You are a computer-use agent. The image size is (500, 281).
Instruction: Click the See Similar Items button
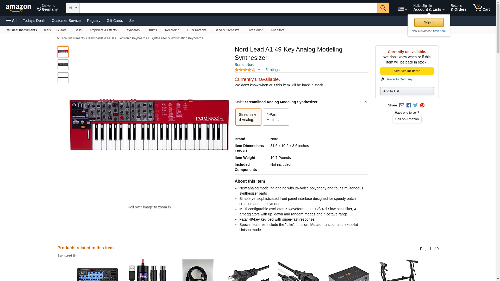tap(407, 71)
